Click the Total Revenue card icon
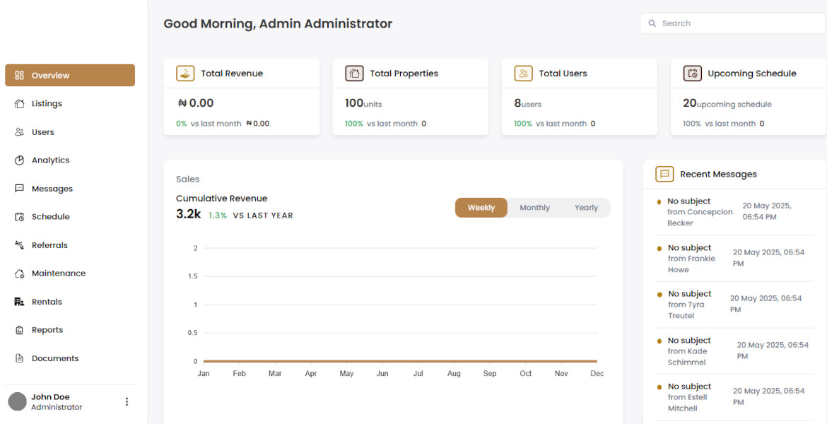The image size is (827, 424). click(x=185, y=73)
